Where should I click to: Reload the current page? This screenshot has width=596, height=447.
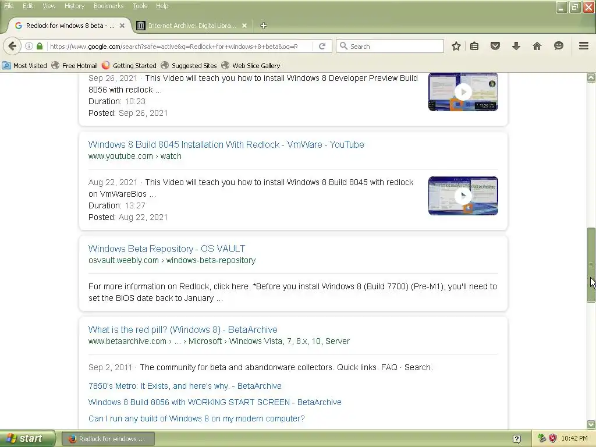pyautogui.click(x=322, y=47)
